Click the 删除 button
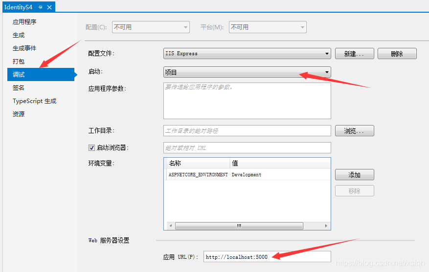 (397, 54)
